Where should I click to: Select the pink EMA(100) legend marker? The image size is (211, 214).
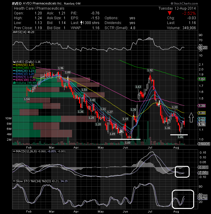14,80
